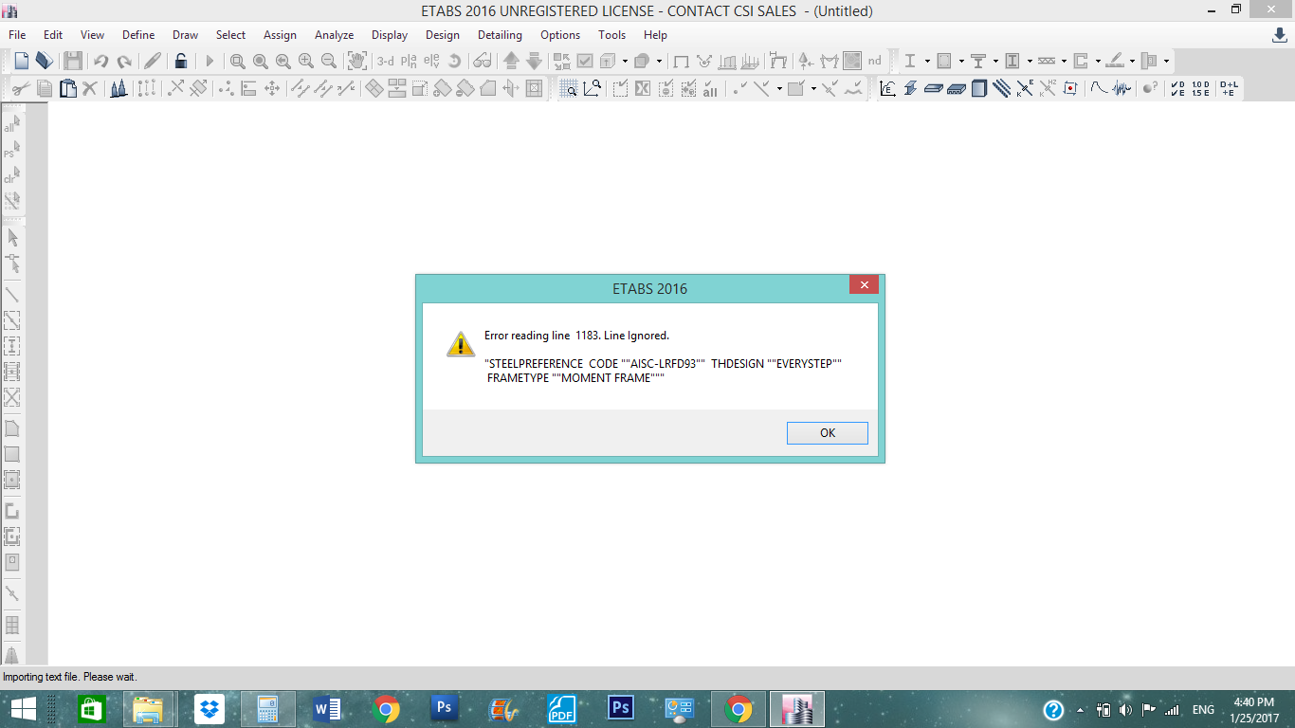Click the clear selection 'clr' icon
Screen dimensions: 1295x728
point(11,176)
